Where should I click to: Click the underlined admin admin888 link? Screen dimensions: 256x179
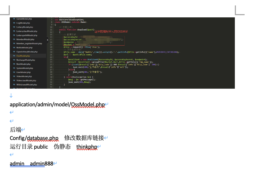point(27,164)
